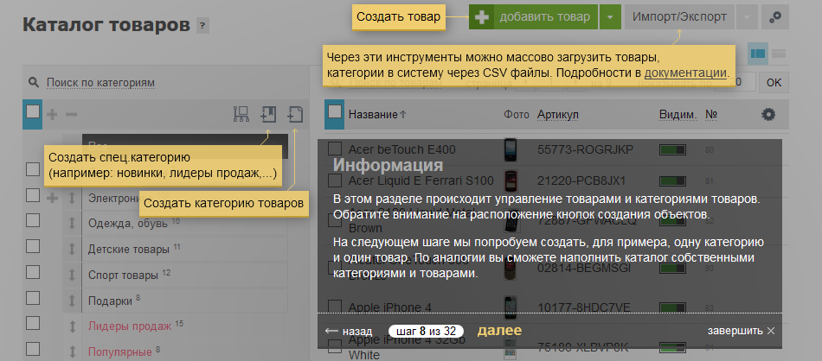This screenshot has height=361, width=822.
Task: Toggle visibility switch for Acer beTouch E400
Action: tap(672, 150)
